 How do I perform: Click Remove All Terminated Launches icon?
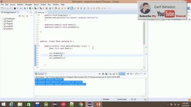click(x=106, y=74)
